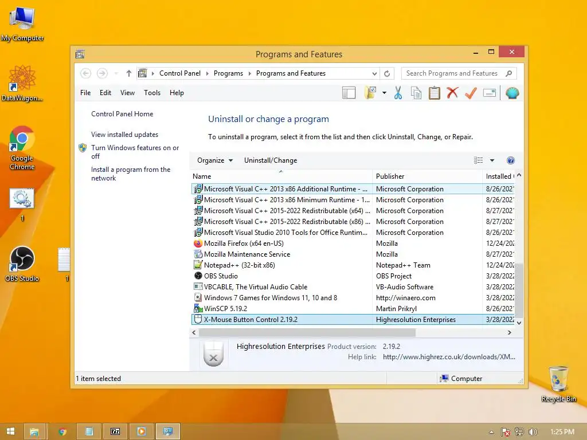Sort by the Publisher column header
587x440 pixels.
point(428,176)
